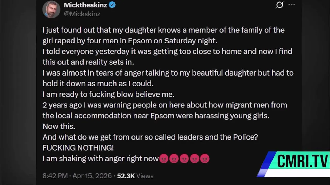Click the blue verified checkmark badge
The image size is (330, 185).
pos(112,5)
